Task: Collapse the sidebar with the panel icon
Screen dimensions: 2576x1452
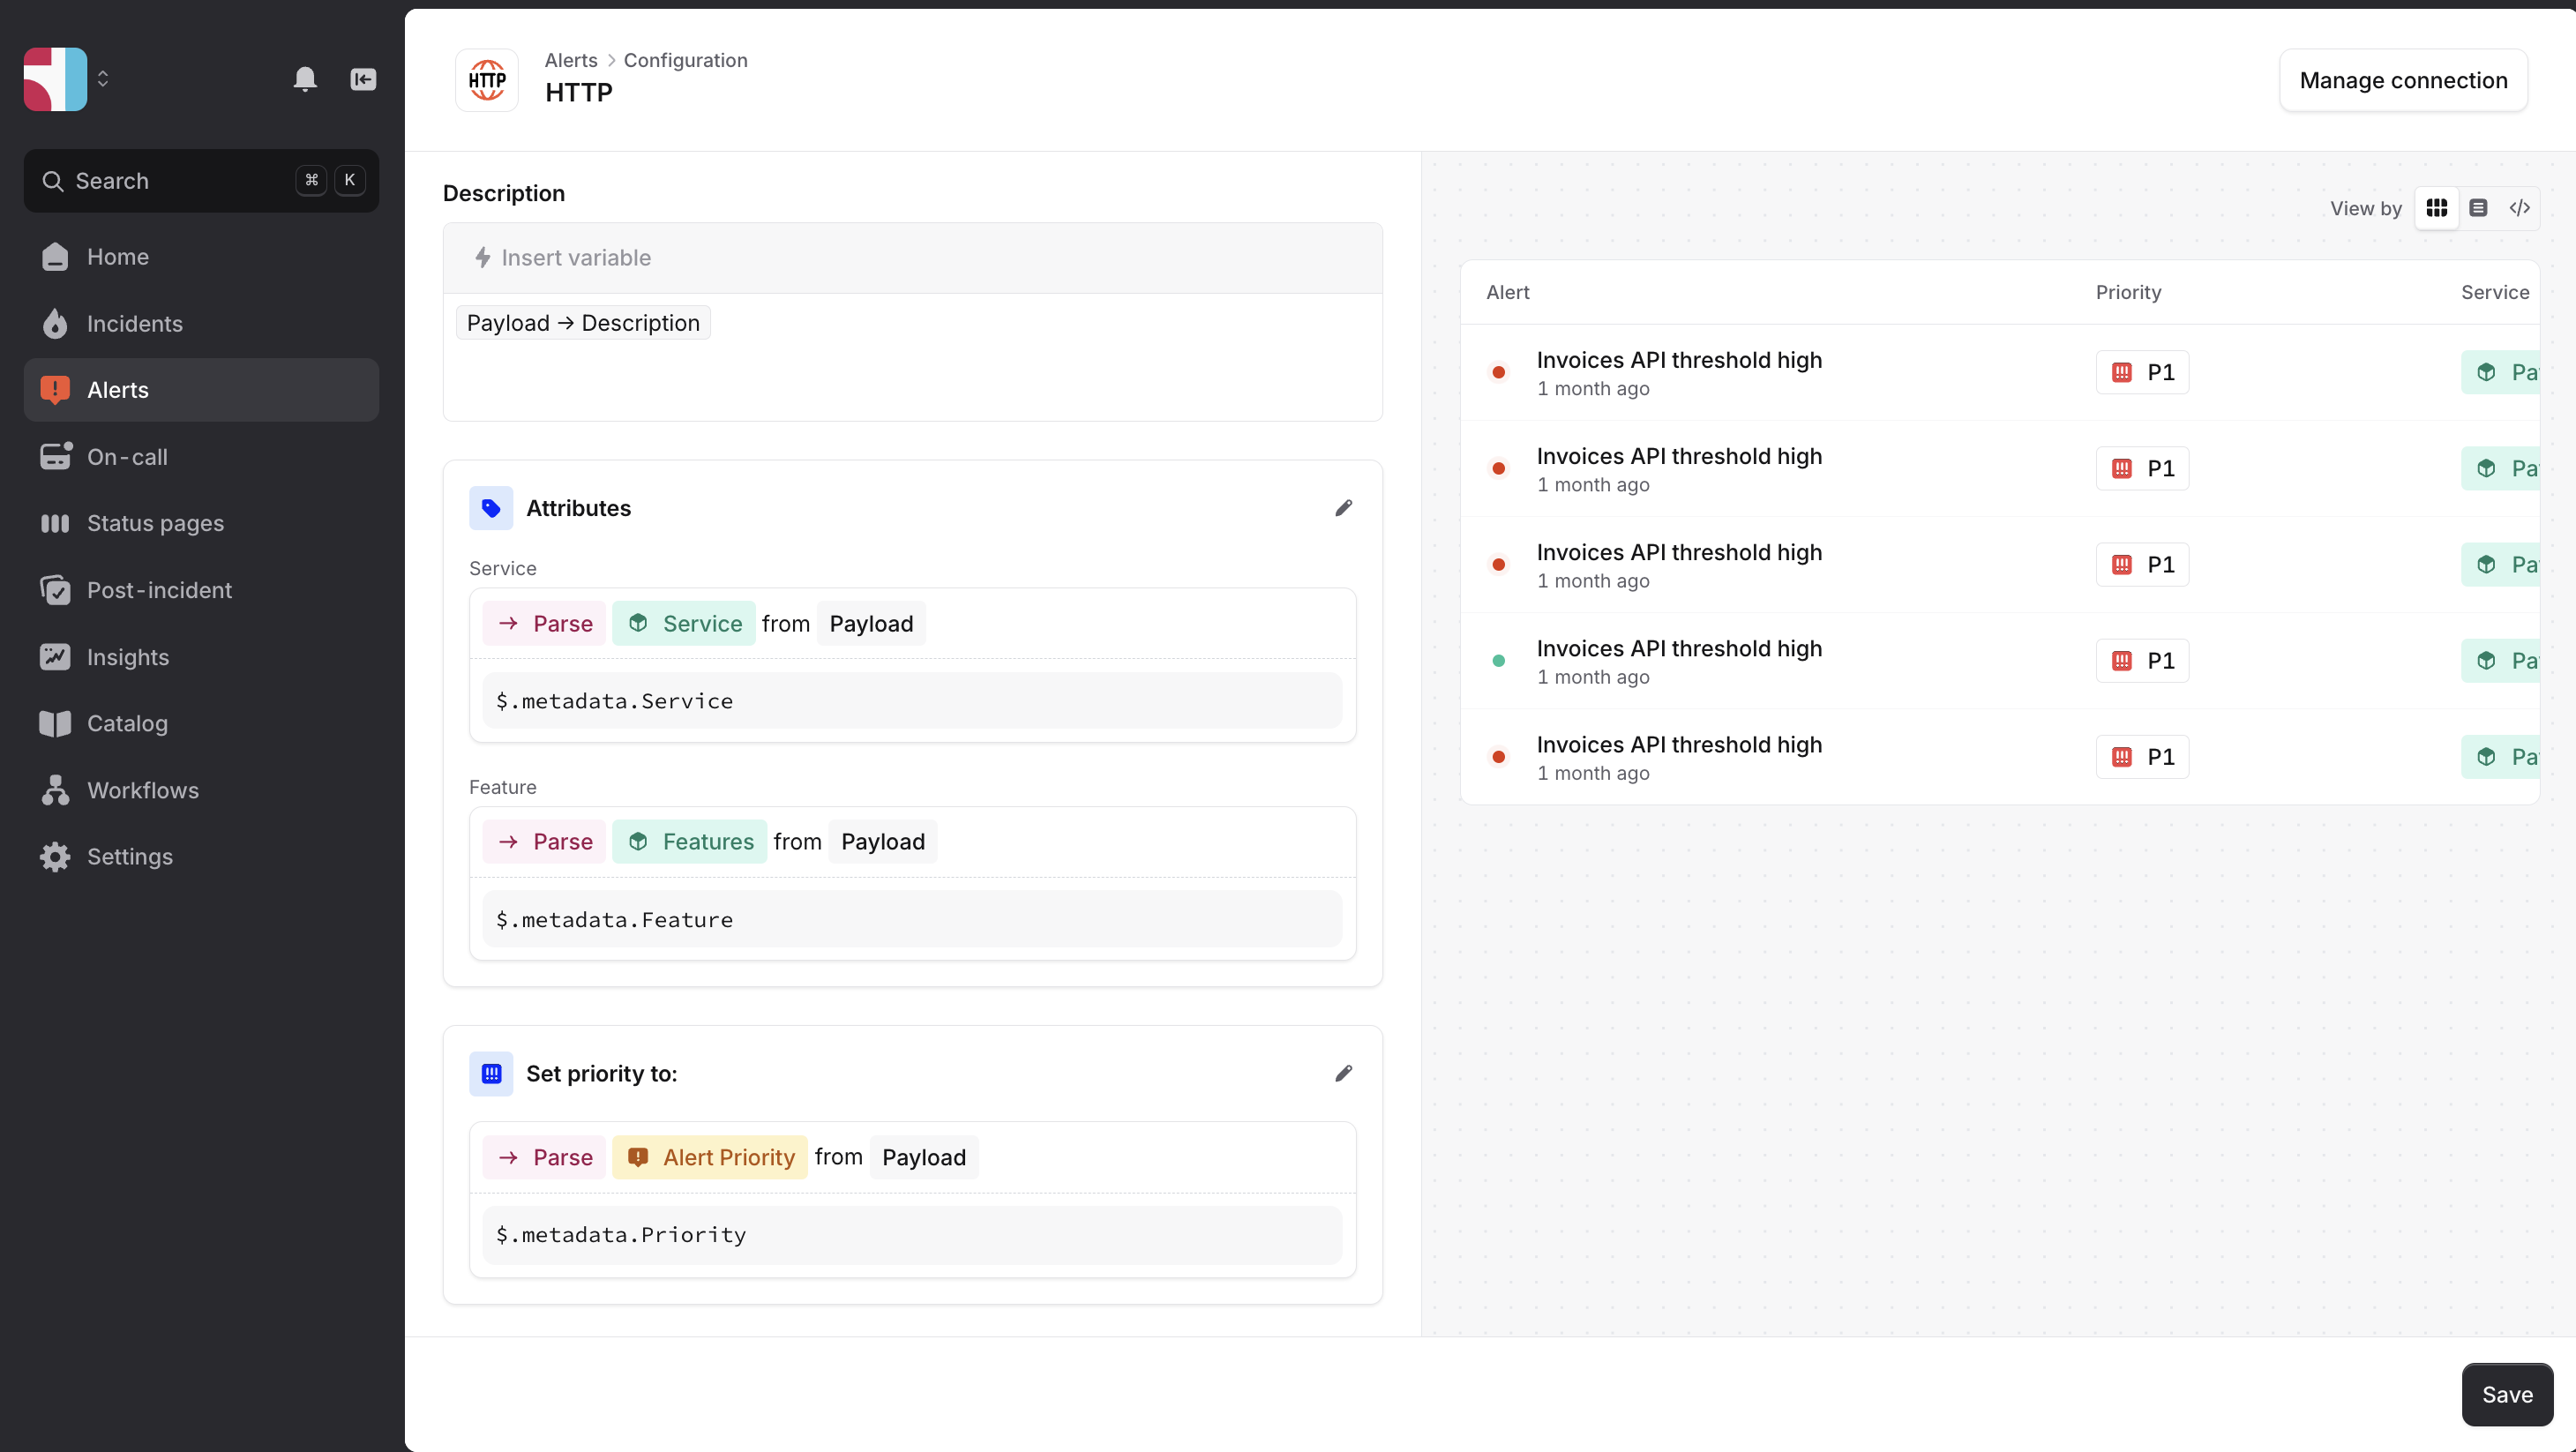Action: 363,79
